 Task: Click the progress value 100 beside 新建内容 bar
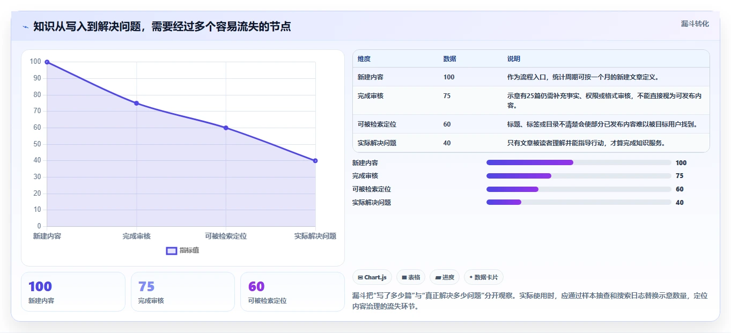coord(681,163)
